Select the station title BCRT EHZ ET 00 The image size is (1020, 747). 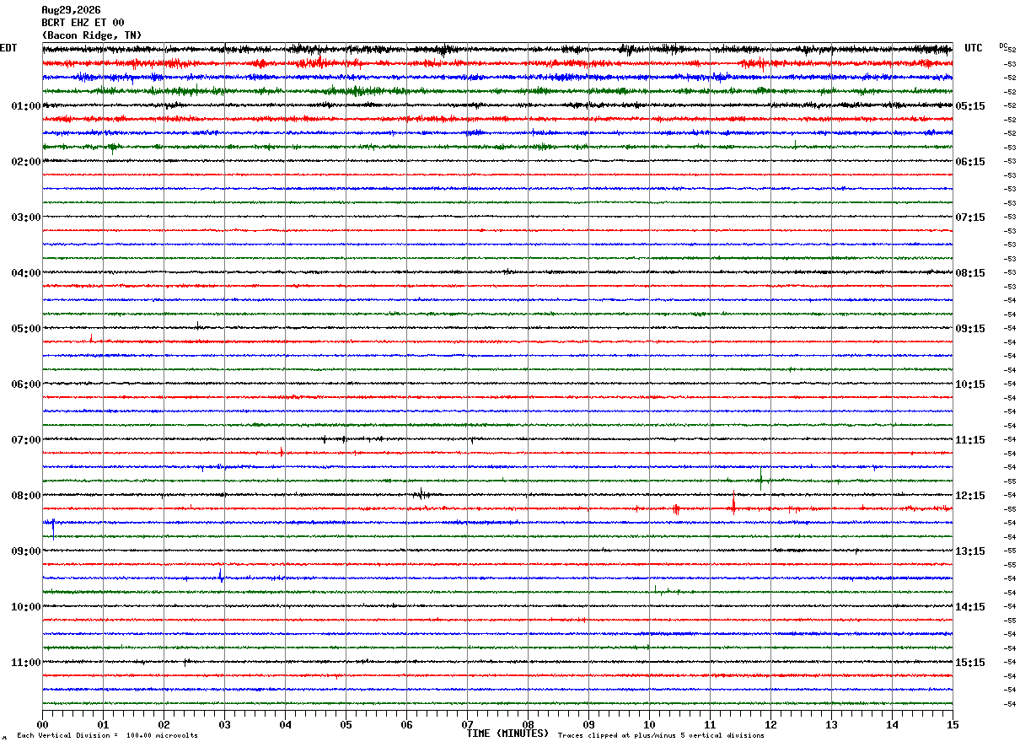(x=83, y=23)
